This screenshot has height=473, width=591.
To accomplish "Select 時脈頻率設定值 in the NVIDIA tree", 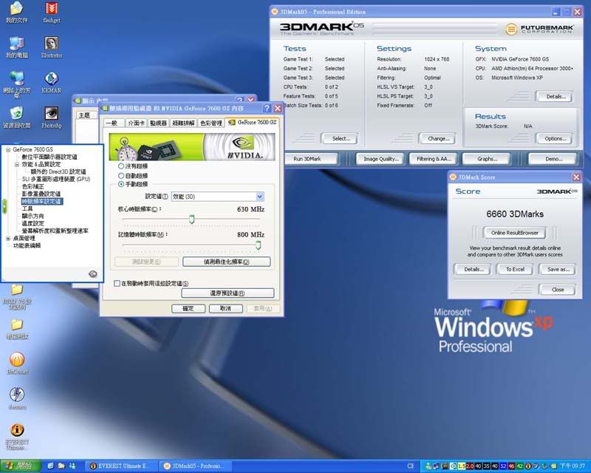I will [x=41, y=202].
